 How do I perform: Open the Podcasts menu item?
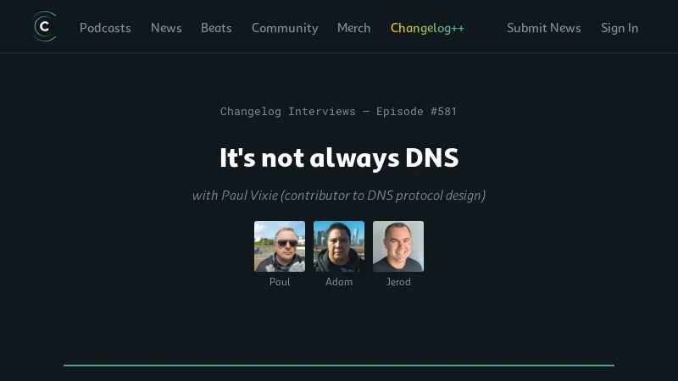[105, 28]
